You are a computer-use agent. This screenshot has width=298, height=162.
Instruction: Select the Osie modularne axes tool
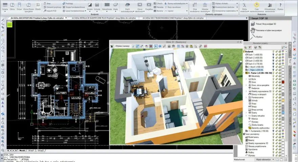click(x=195, y=7)
